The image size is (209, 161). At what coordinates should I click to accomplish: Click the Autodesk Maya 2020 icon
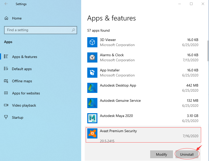coord(92,118)
